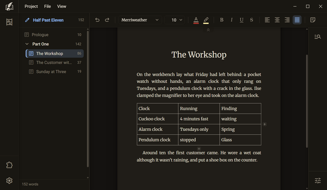Toggle justified alignment
Viewport: 327px width, 190px height.
(297, 20)
